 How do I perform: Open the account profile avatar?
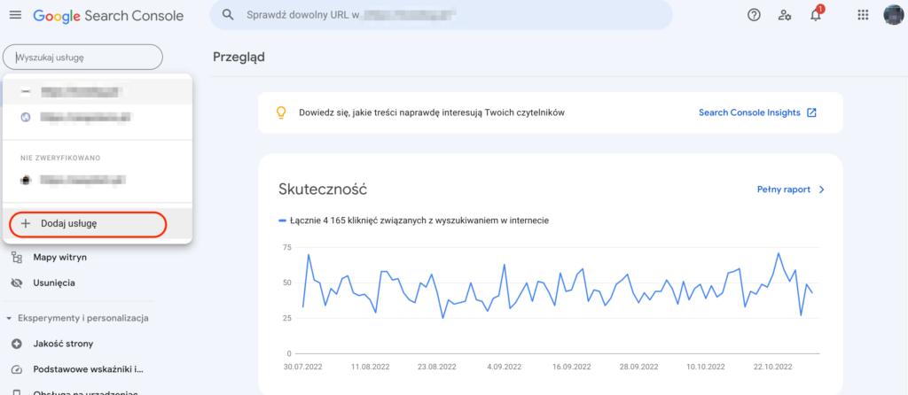894,15
